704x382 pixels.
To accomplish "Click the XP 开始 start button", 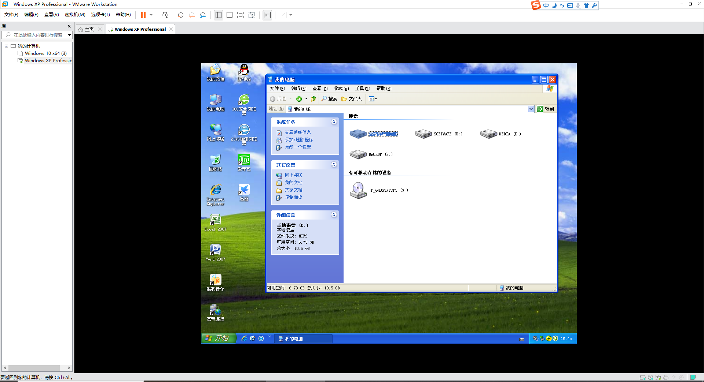I will coord(218,338).
